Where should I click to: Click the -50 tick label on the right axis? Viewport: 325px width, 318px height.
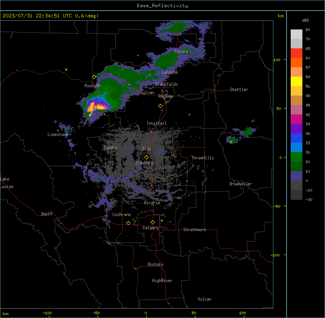point(277,206)
